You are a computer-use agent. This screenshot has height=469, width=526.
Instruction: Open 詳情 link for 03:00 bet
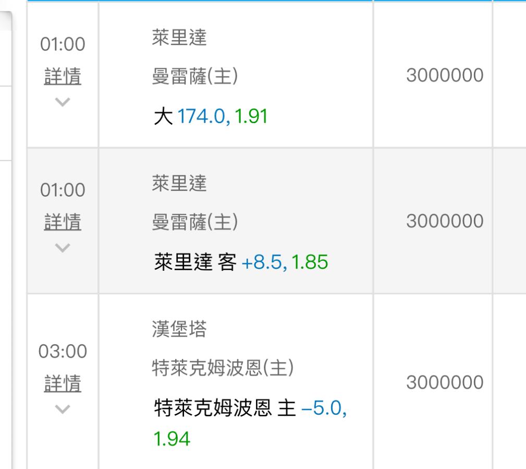tap(63, 383)
